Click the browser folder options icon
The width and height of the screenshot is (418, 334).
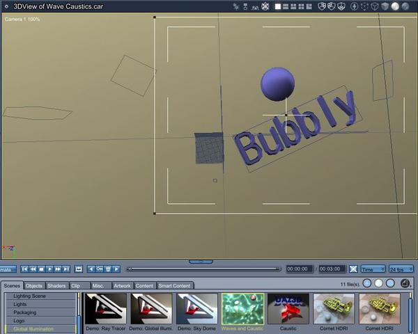coord(405,283)
